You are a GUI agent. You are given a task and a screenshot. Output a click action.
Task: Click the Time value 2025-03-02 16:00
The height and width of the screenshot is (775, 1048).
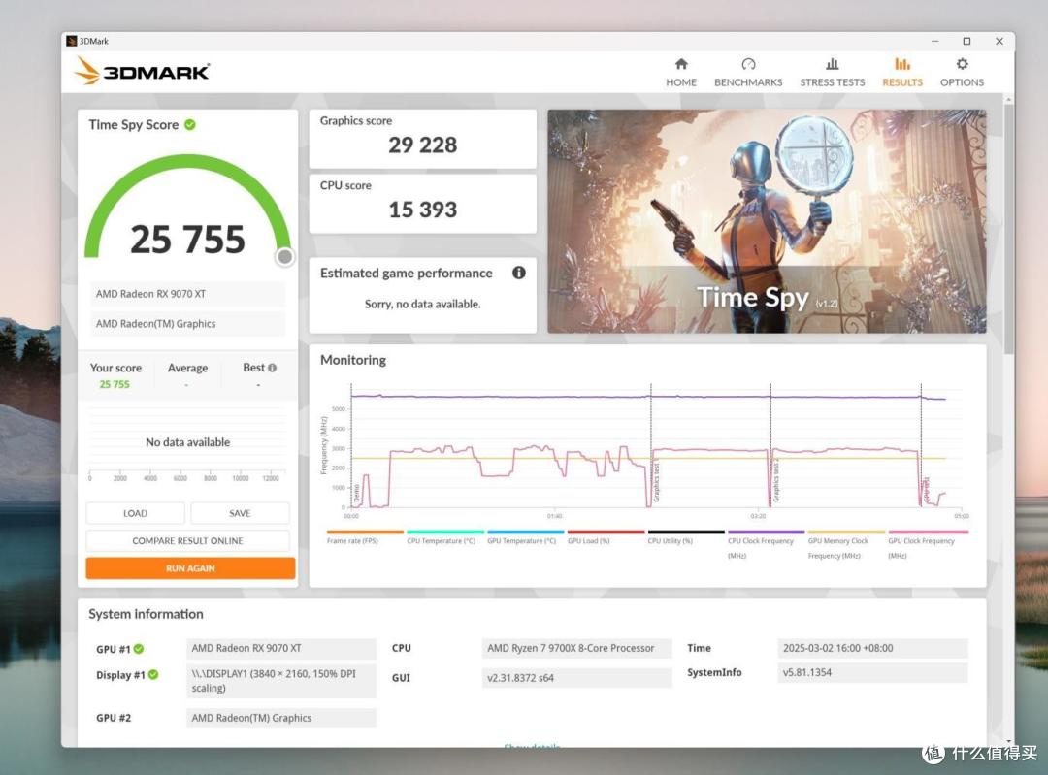coord(872,648)
